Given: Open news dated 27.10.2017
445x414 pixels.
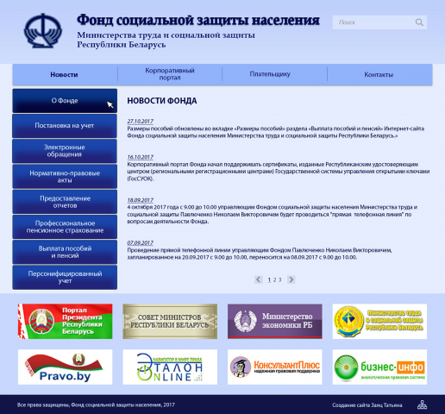Looking at the screenshot, I should coord(141,121).
